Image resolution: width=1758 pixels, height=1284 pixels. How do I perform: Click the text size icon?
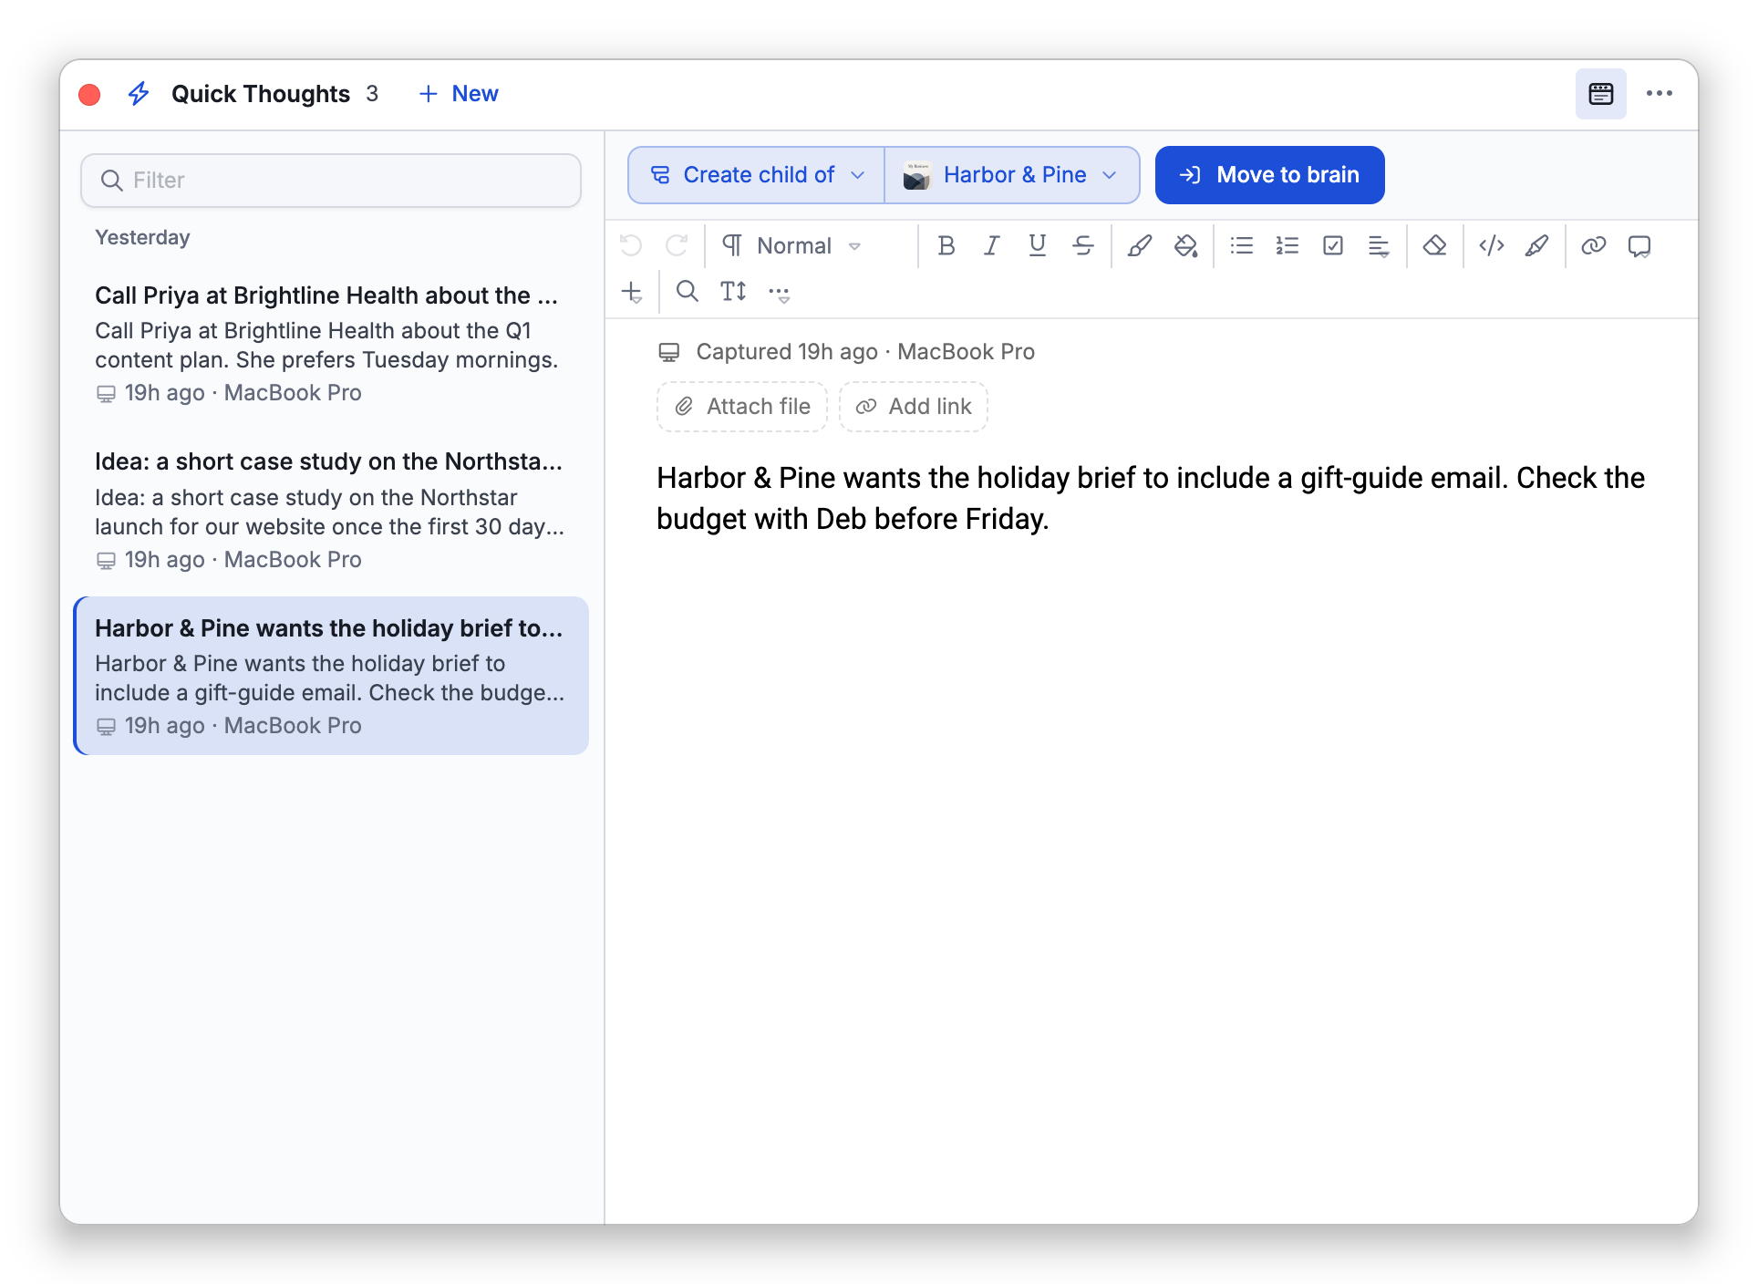point(733,292)
